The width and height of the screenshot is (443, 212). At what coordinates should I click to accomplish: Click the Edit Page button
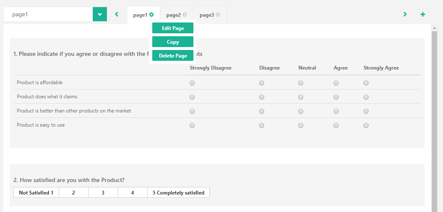(x=173, y=28)
